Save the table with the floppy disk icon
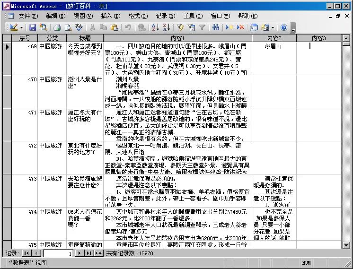Viewport: 353px width, 269px height. (x=33, y=27)
